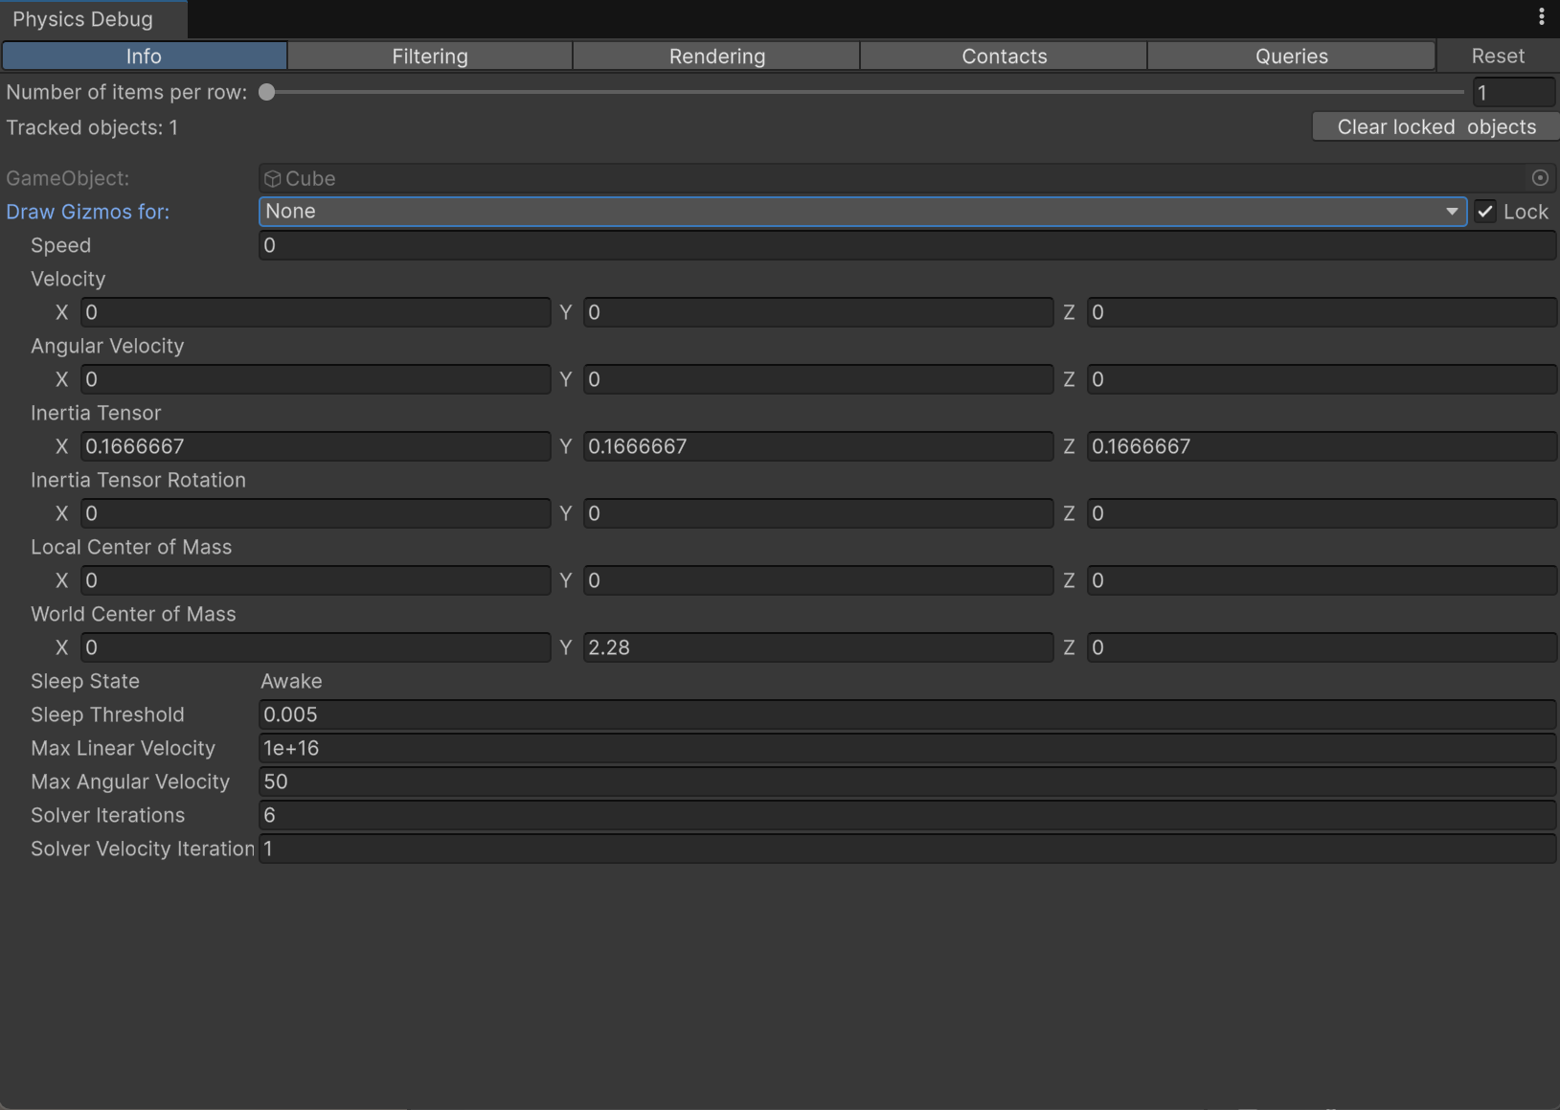
Task: Select the Info tab
Action: pyautogui.click(x=144, y=57)
